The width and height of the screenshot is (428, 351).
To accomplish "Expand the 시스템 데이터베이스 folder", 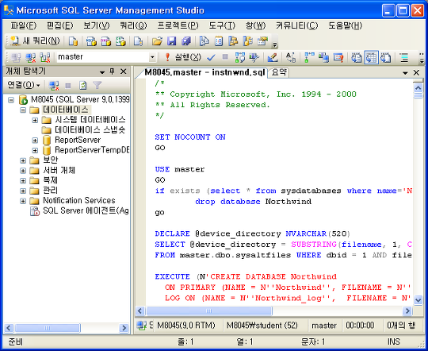I will (35, 120).
